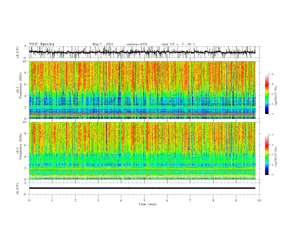Click tick label "1" on the Time axis
This screenshot has width=292, height=225.
[52, 200]
